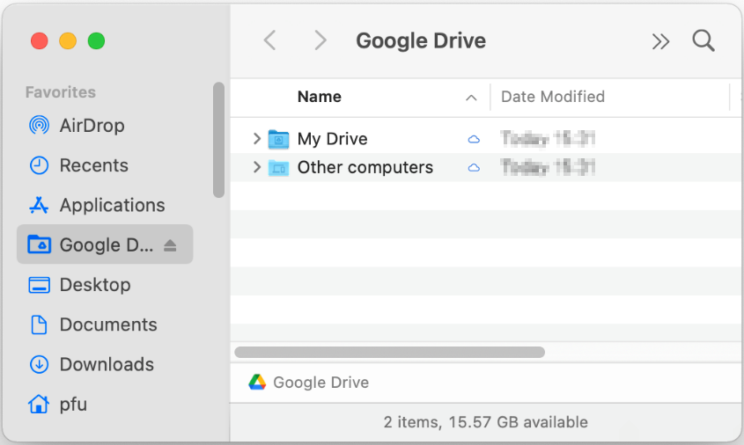The height and width of the screenshot is (445, 744).
Task: Go back with the left arrow
Action: 270,40
